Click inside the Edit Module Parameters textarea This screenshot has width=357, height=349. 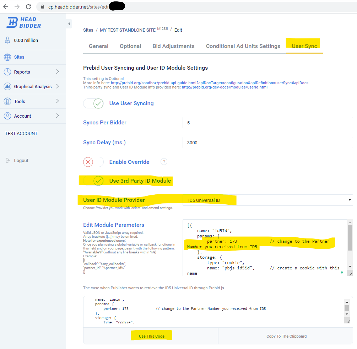point(265,248)
